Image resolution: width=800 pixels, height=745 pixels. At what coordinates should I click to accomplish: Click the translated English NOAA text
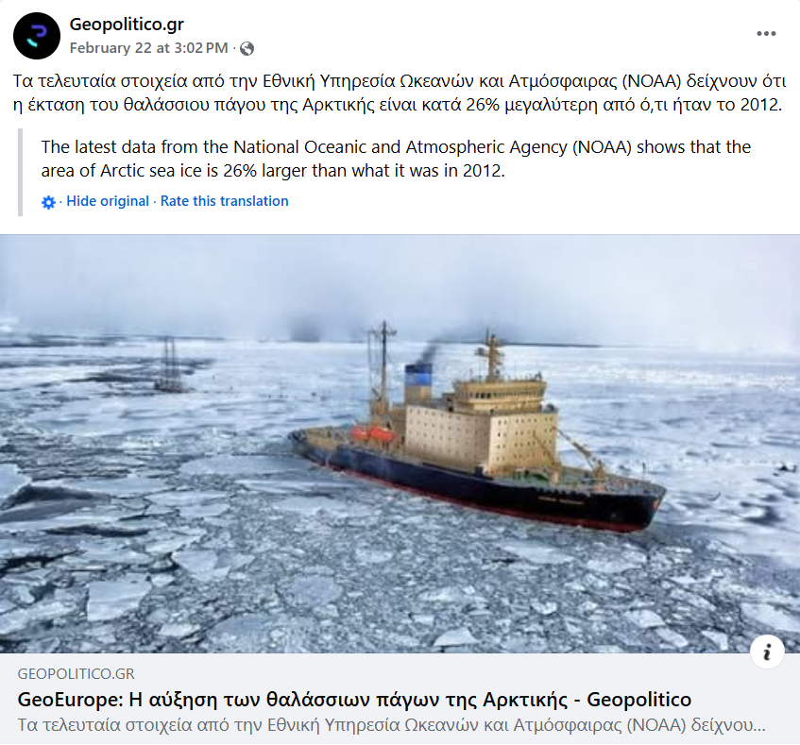(x=396, y=159)
